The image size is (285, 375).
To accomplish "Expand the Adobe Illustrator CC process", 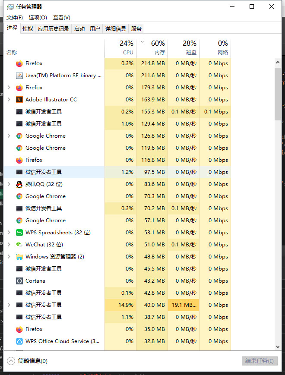I will pyautogui.click(x=9, y=100).
